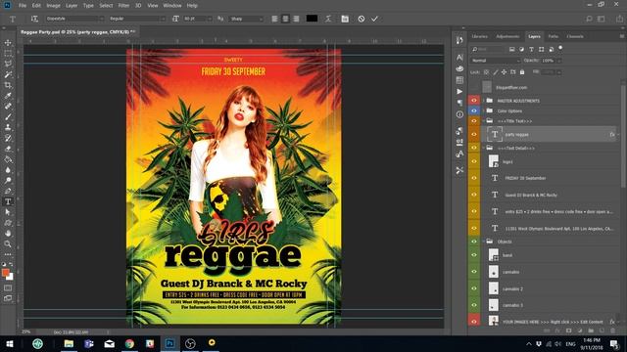Commit current text edits
This screenshot has height=352, width=627.
coord(374,19)
